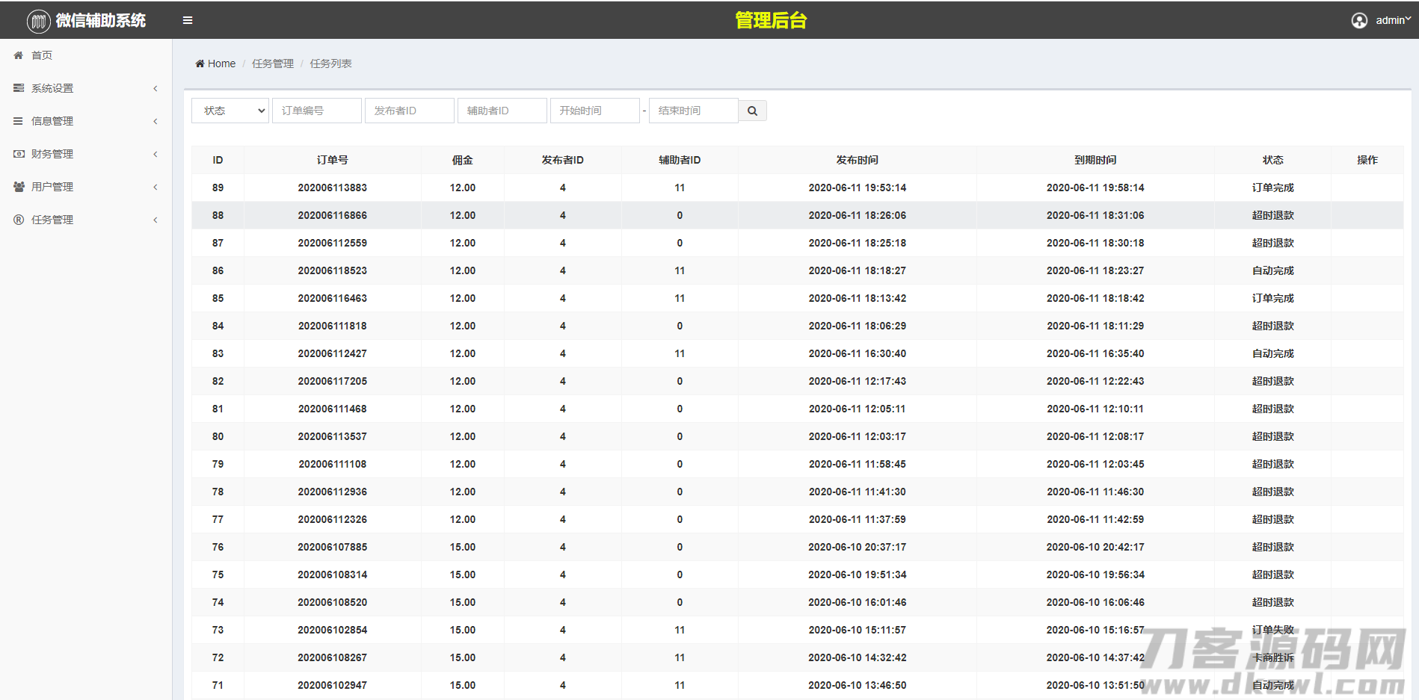Click the 用户管理 users icon
The width and height of the screenshot is (1419, 700).
[19, 187]
